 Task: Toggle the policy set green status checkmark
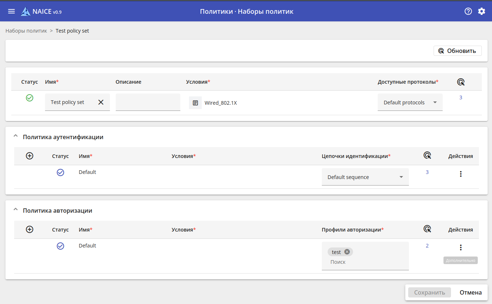point(30,98)
